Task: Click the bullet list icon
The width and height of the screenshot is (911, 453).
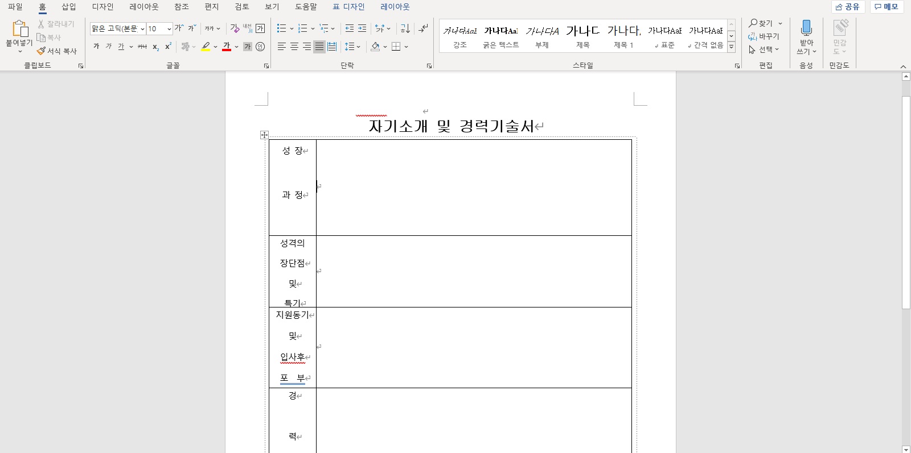Action: 281,28
